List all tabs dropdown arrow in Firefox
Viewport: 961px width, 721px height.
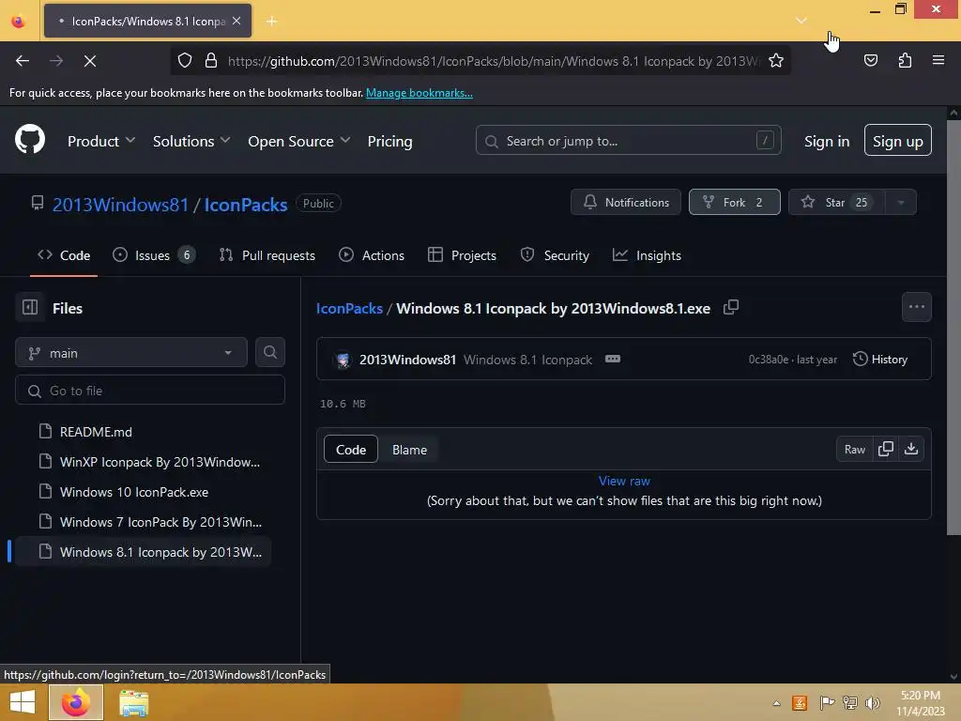[801, 21]
